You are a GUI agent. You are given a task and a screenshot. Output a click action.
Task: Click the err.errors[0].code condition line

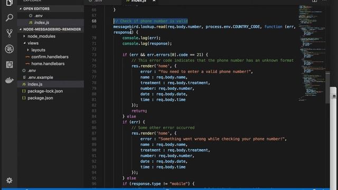click(x=165, y=55)
